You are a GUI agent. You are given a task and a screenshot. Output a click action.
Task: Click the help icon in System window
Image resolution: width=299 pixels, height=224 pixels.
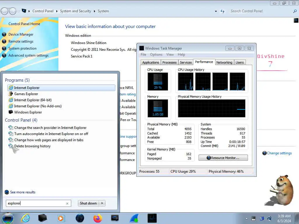[x=296, y=20]
